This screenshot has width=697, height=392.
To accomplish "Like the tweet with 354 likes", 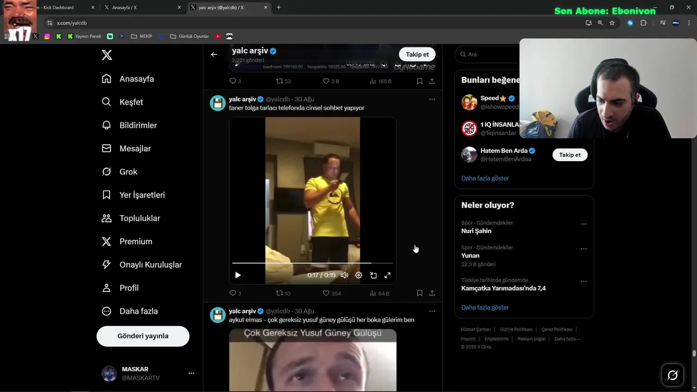I will pos(332,293).
